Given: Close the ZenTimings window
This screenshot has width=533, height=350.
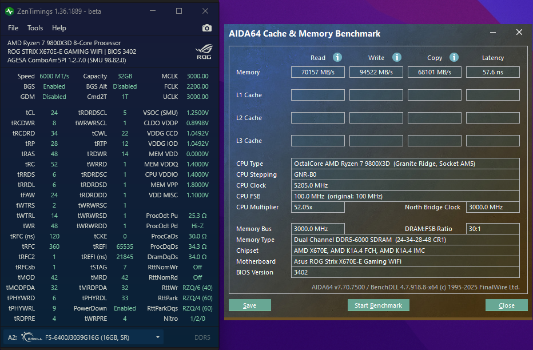Looking at the screenshot, I should click(x=205, y=11).
